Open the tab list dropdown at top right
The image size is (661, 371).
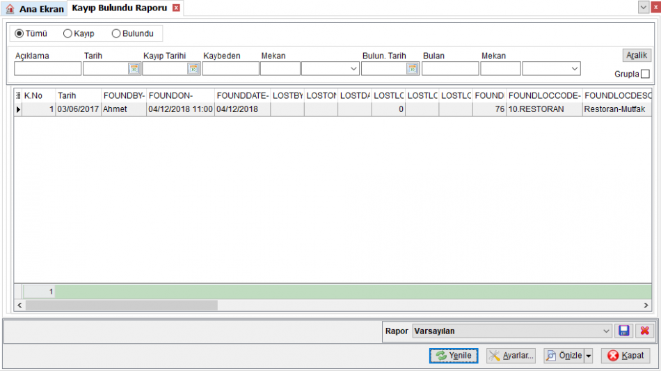[x=644, y=7]
